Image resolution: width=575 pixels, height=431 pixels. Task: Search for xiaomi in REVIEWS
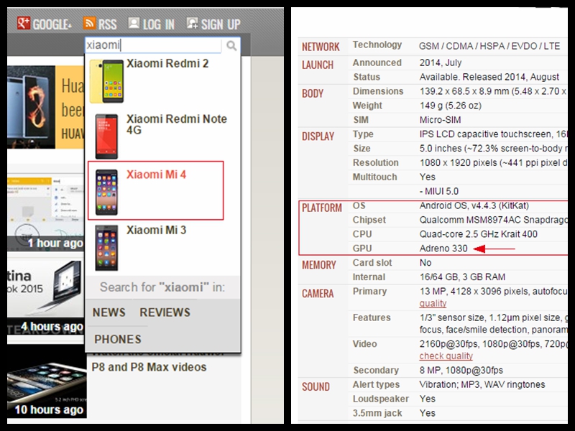(165, 312)
